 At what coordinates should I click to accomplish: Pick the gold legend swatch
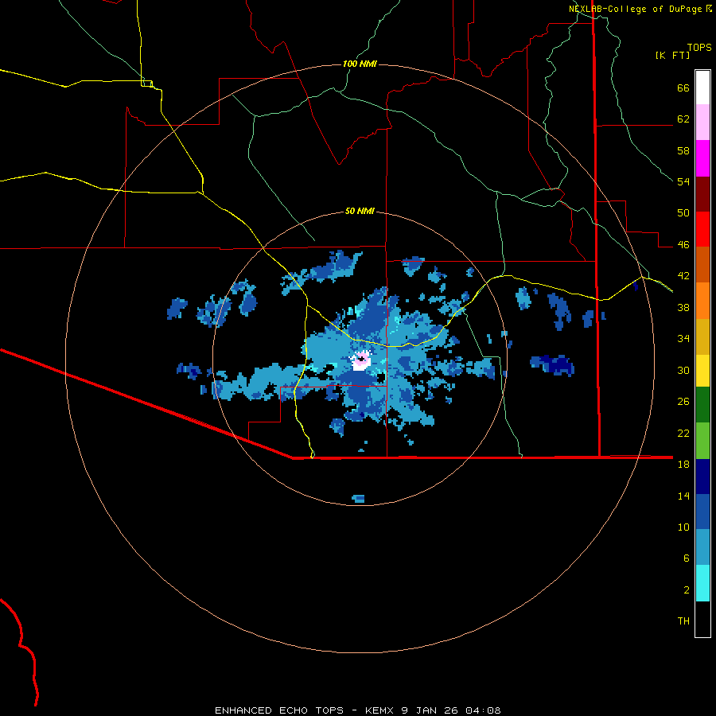702,337
